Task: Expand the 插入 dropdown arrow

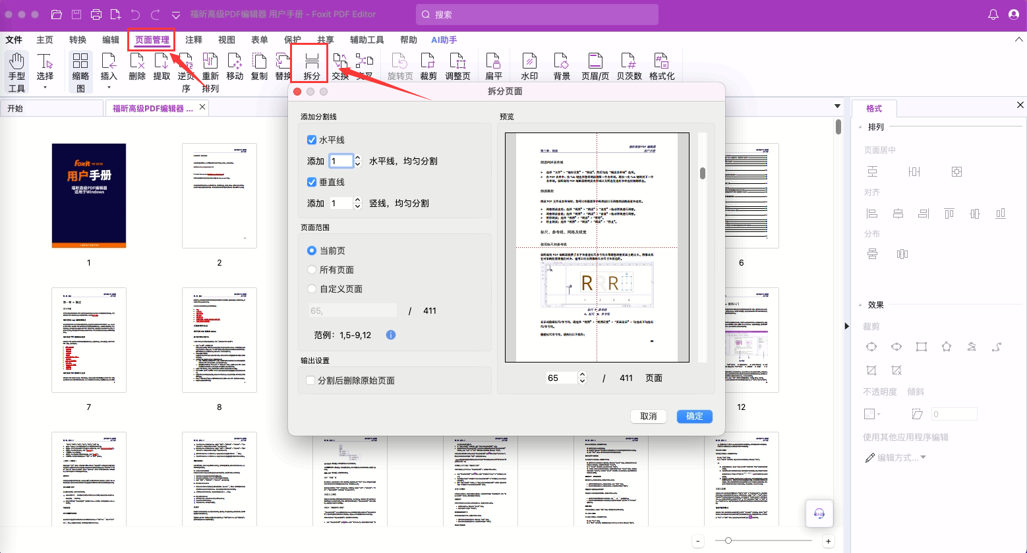Action: coord(109,87)
